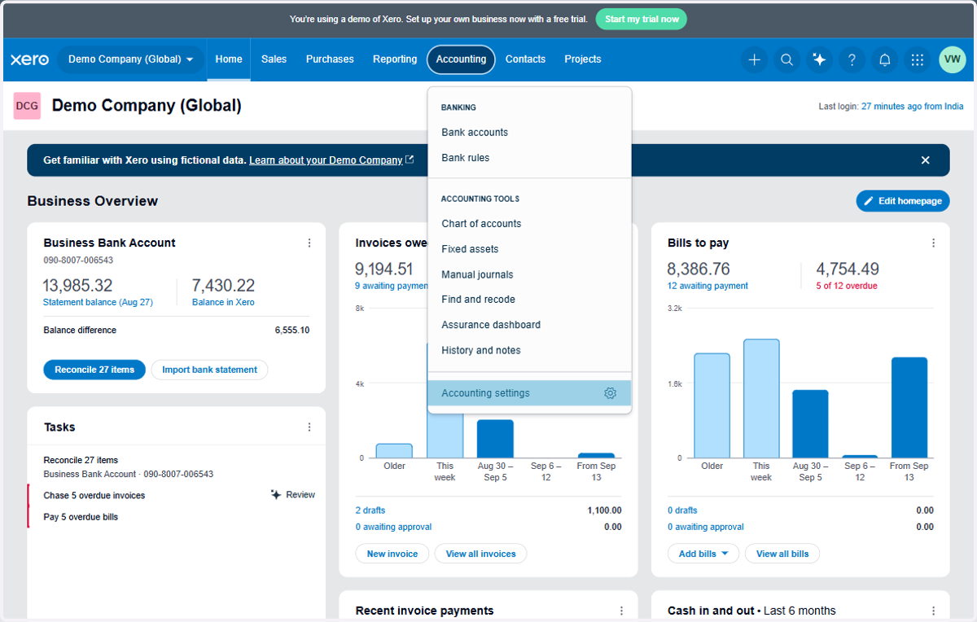Screen dimensions: 977x622
Task: Open the notifications bell icon
Action: tap(884, 59)
